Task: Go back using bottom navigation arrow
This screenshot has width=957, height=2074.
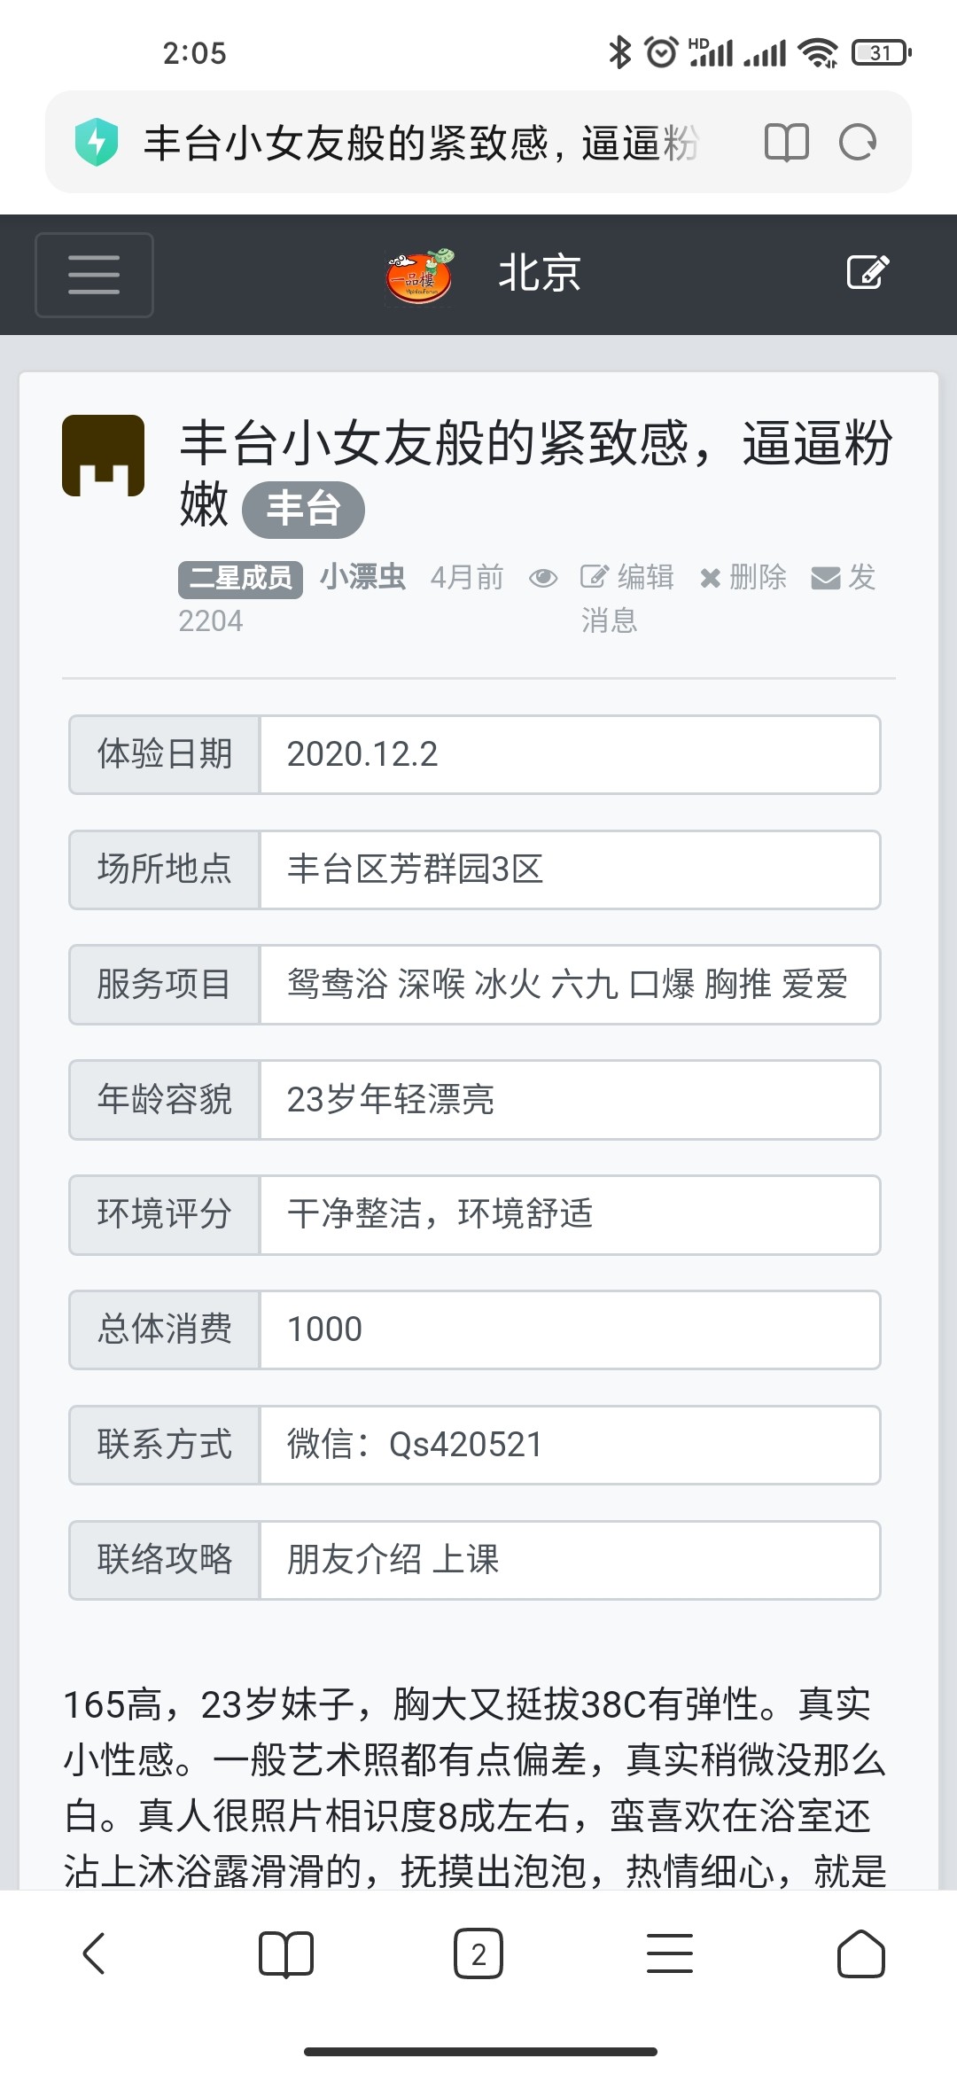Action: (94, 1953)
